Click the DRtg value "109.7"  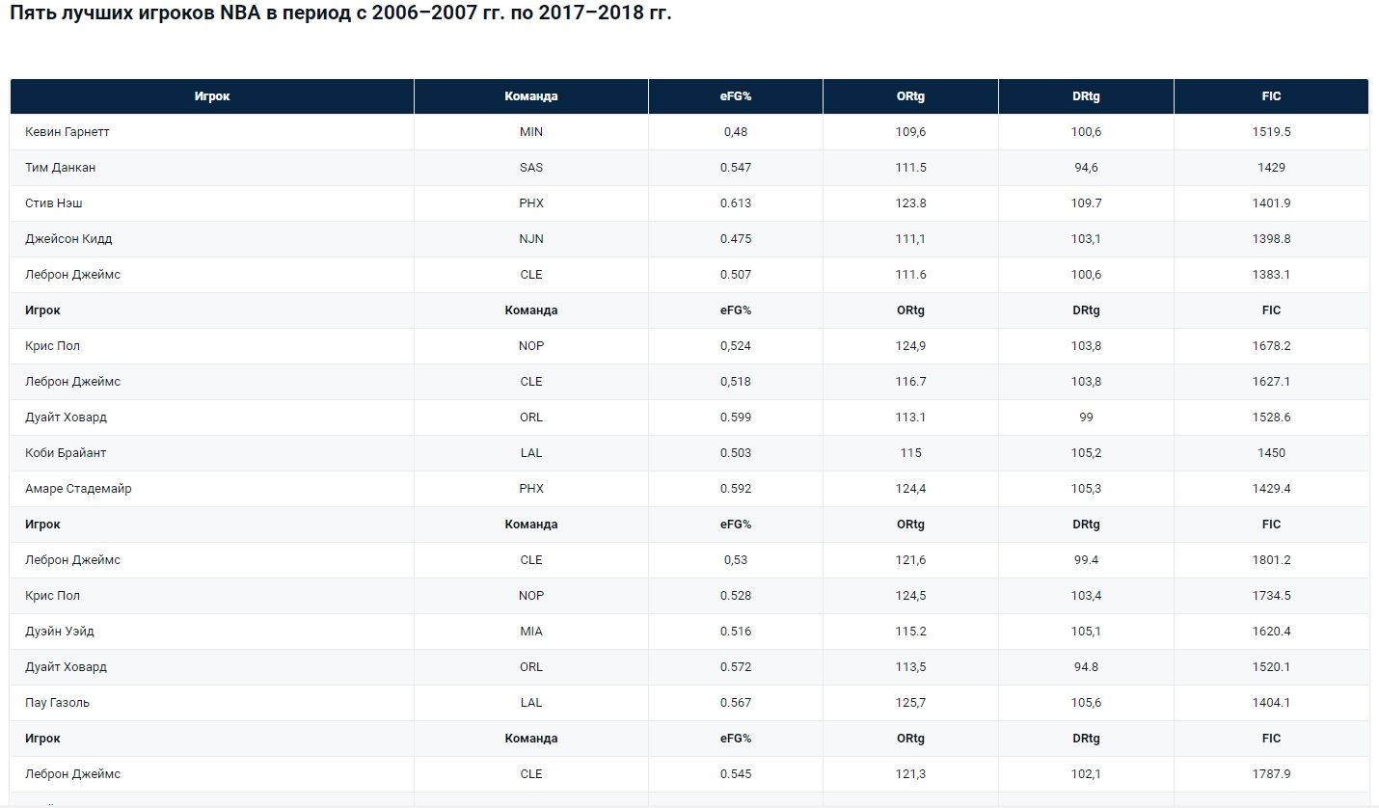click(x=1086, y=203)
